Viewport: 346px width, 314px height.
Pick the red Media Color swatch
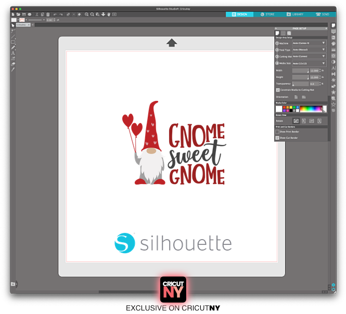285,108
